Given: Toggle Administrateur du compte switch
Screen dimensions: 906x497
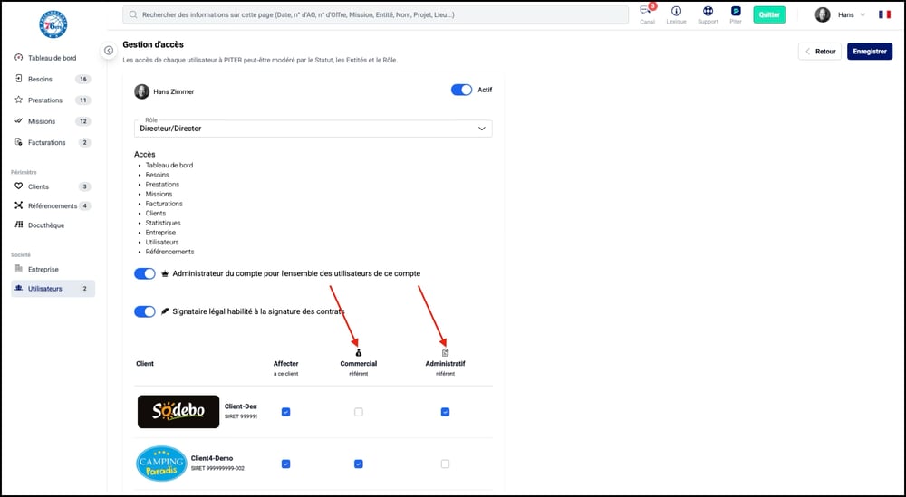Looking at the screenshot, I should (x=145, y=273).
